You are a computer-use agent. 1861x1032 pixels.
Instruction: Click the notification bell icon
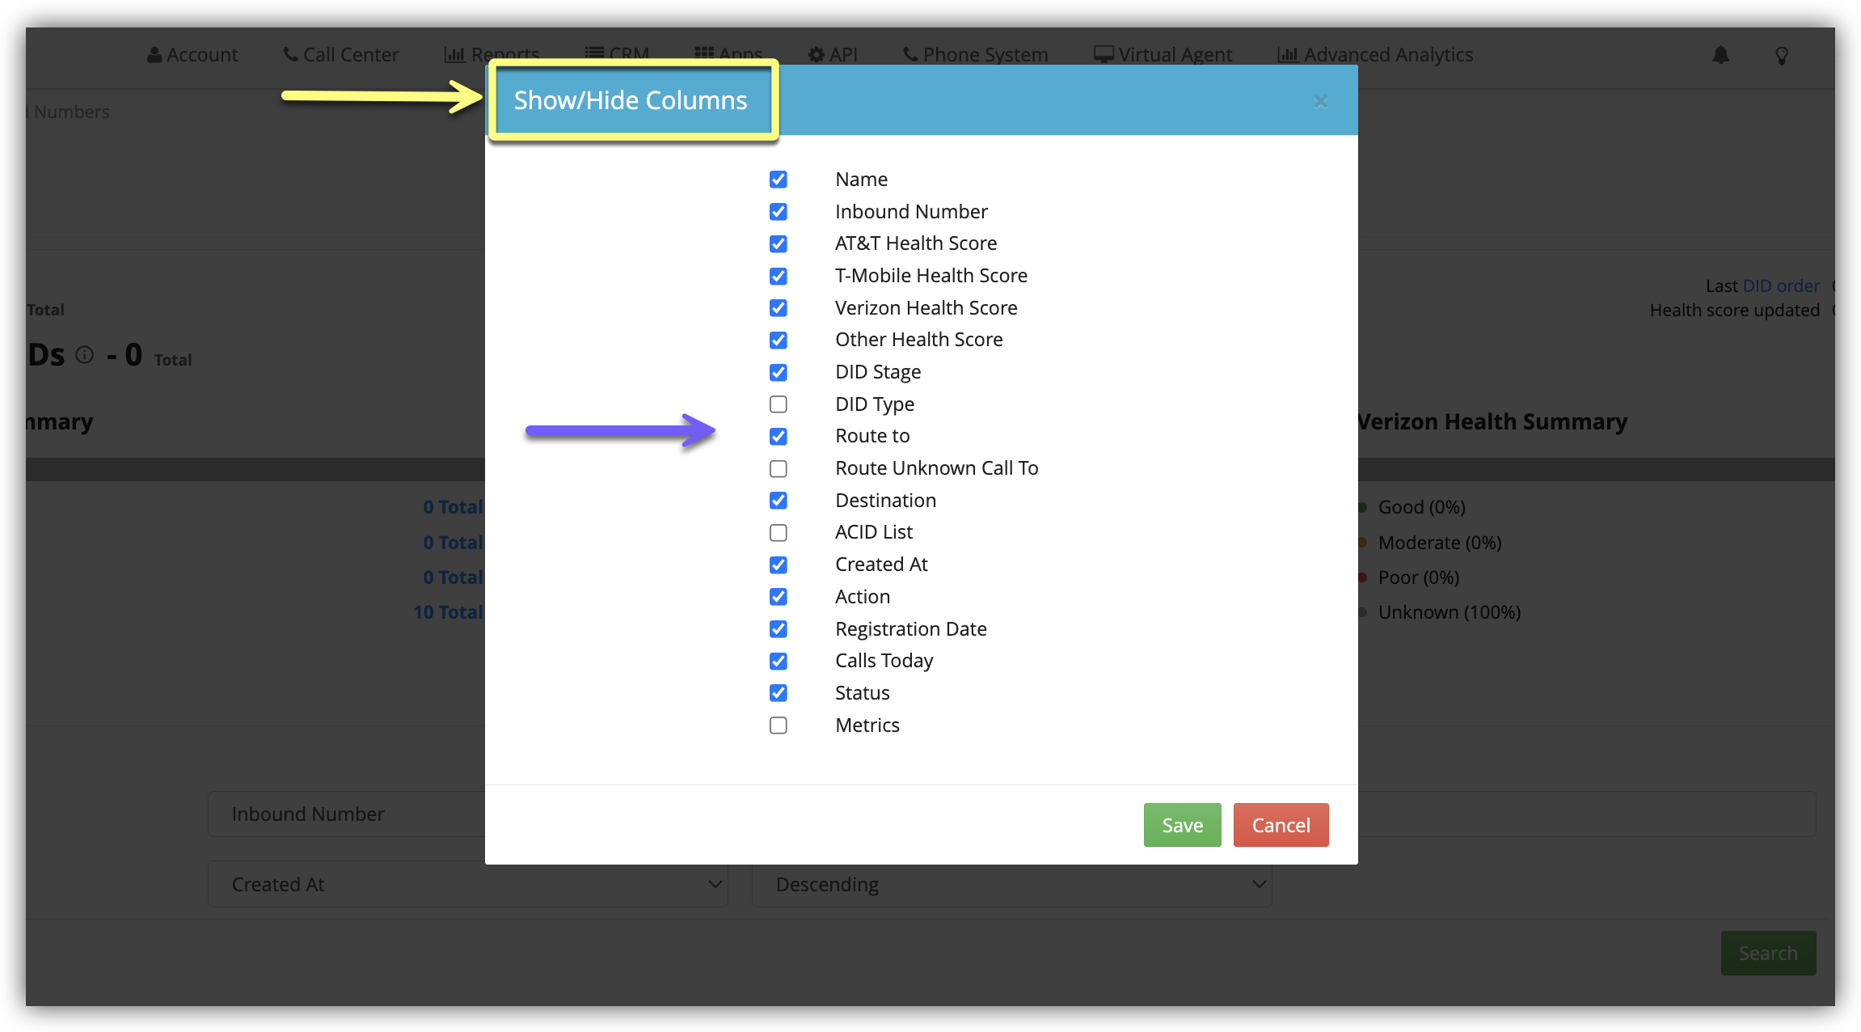pos(1720,55)
